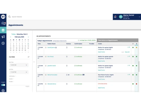Click the red status dot in Michelle Roma row
The image size is (141, 106).
point(136,84)
